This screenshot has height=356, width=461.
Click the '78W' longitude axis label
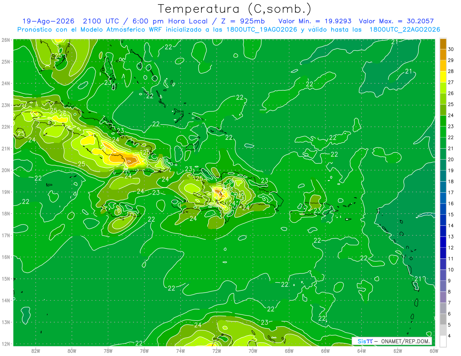(108, 351)
